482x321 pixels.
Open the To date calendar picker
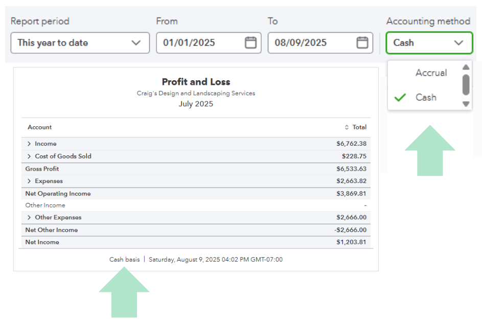[362, 42]
